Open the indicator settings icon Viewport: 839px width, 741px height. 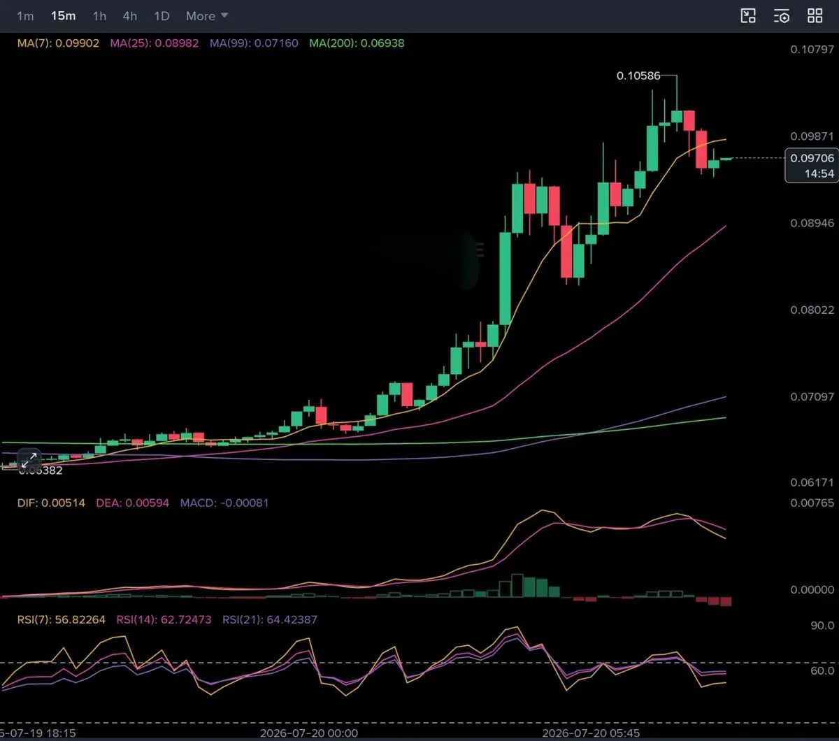point(782,16)
